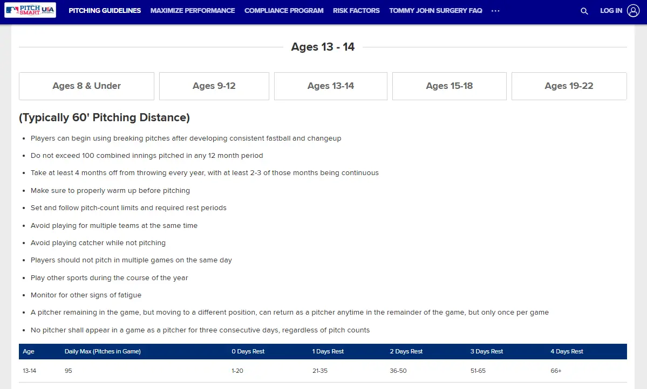The width and height of the screenshot is (647, 389).
Task: Open the Ages 19-22 tab
Action: click(x=569, y=86)
